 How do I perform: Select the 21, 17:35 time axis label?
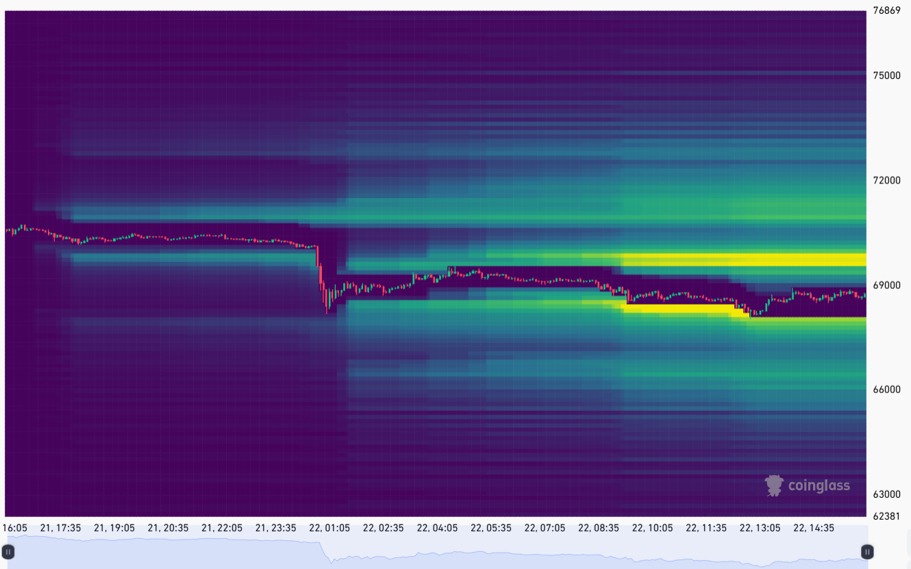tap(60, 528)
